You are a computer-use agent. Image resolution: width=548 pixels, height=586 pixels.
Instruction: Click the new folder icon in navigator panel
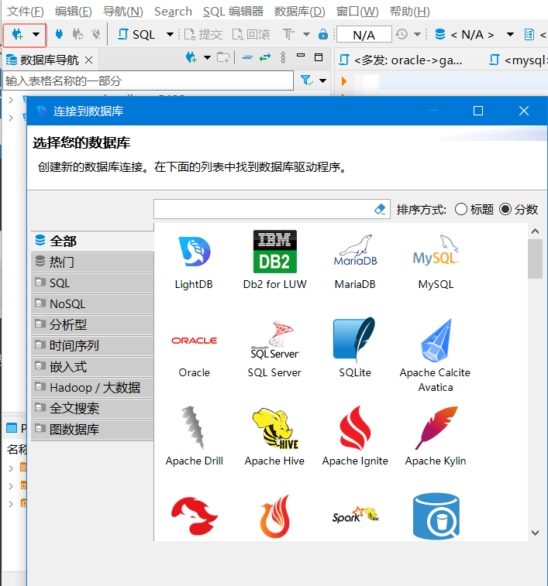pos(223,57)
